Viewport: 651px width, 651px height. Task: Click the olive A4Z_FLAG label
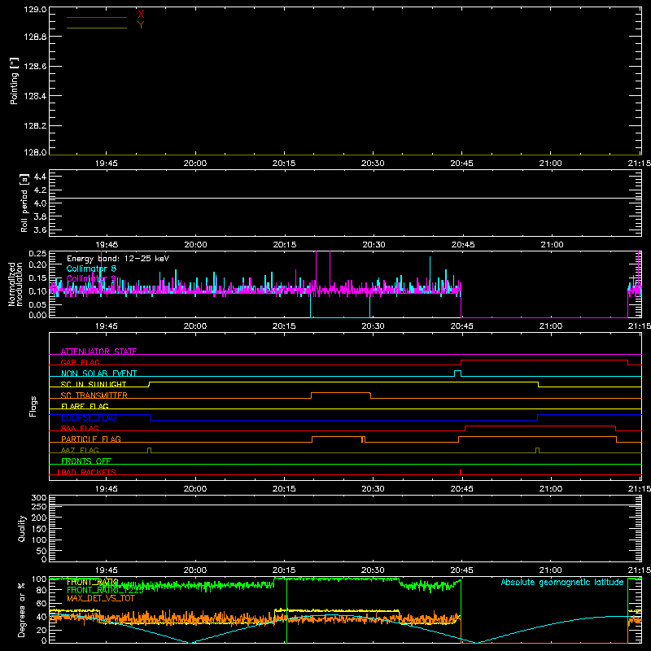[80, 450]
